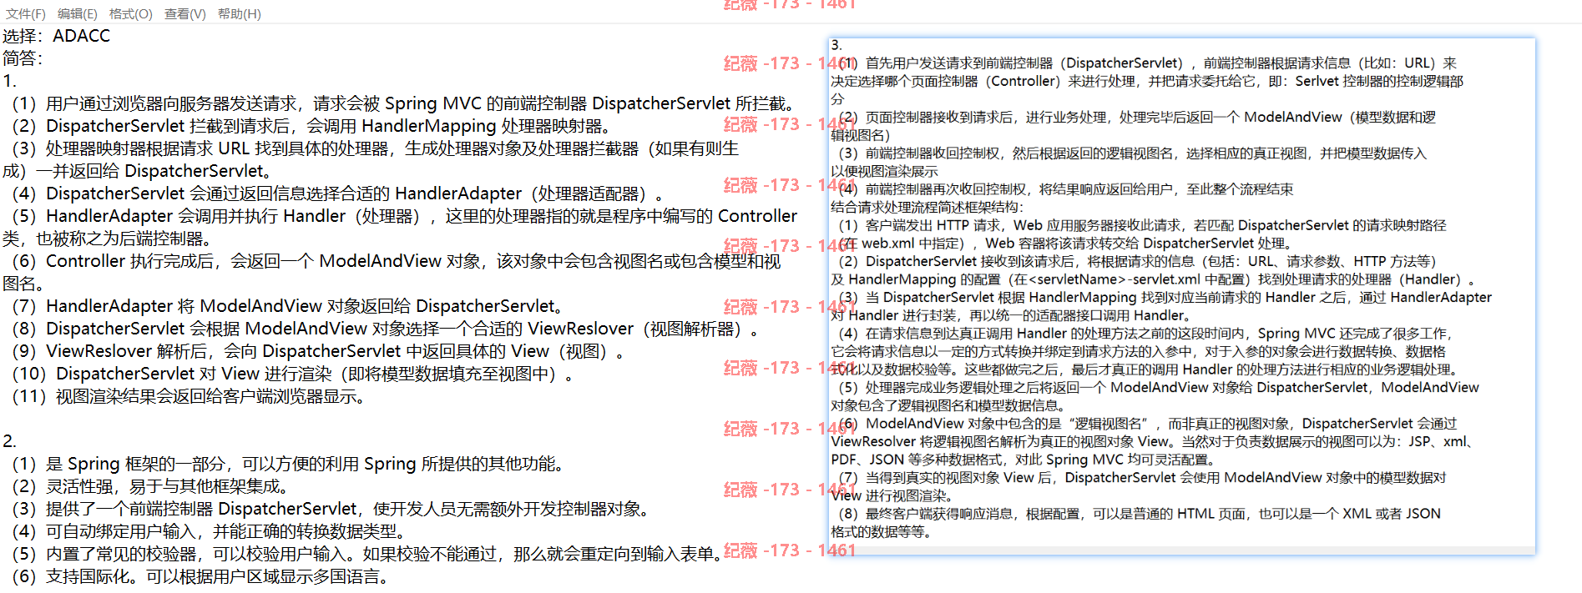This screenshot has height=593, width=1582.
Task: Click line (8) 选择一个合适的 ViewReslover
Action: [x=386, y=329]
